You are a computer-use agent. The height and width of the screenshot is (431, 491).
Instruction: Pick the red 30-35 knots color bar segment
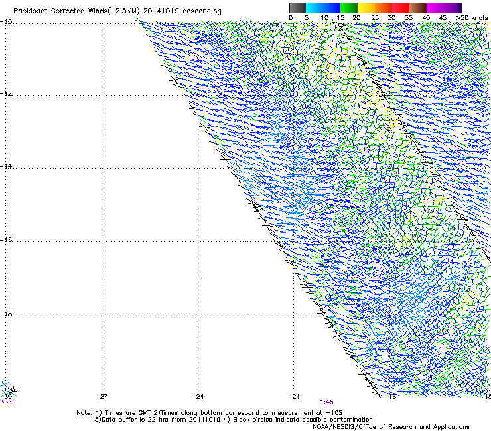point(401,8)
